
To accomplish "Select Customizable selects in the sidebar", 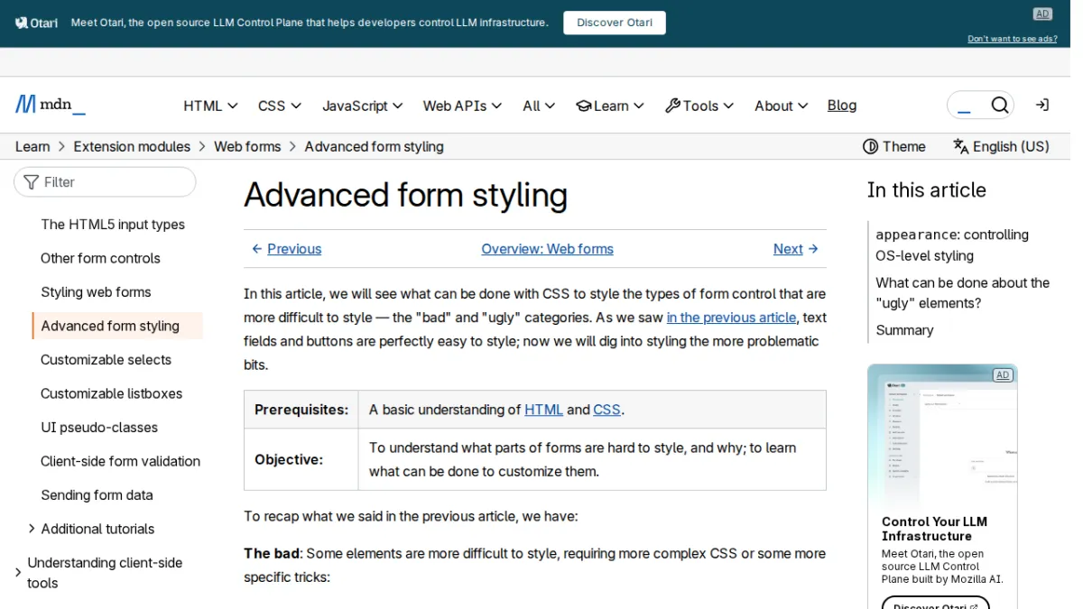I will 106,360.
